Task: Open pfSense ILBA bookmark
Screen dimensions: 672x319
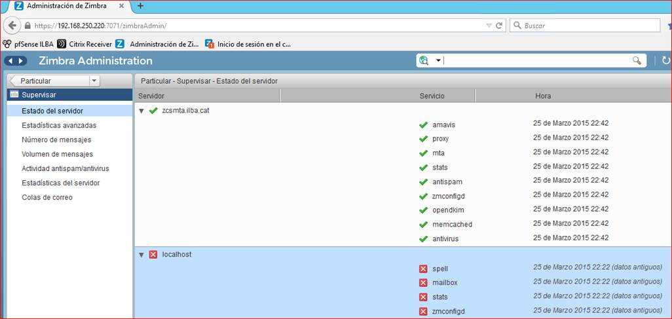Action: pos(28,44)
